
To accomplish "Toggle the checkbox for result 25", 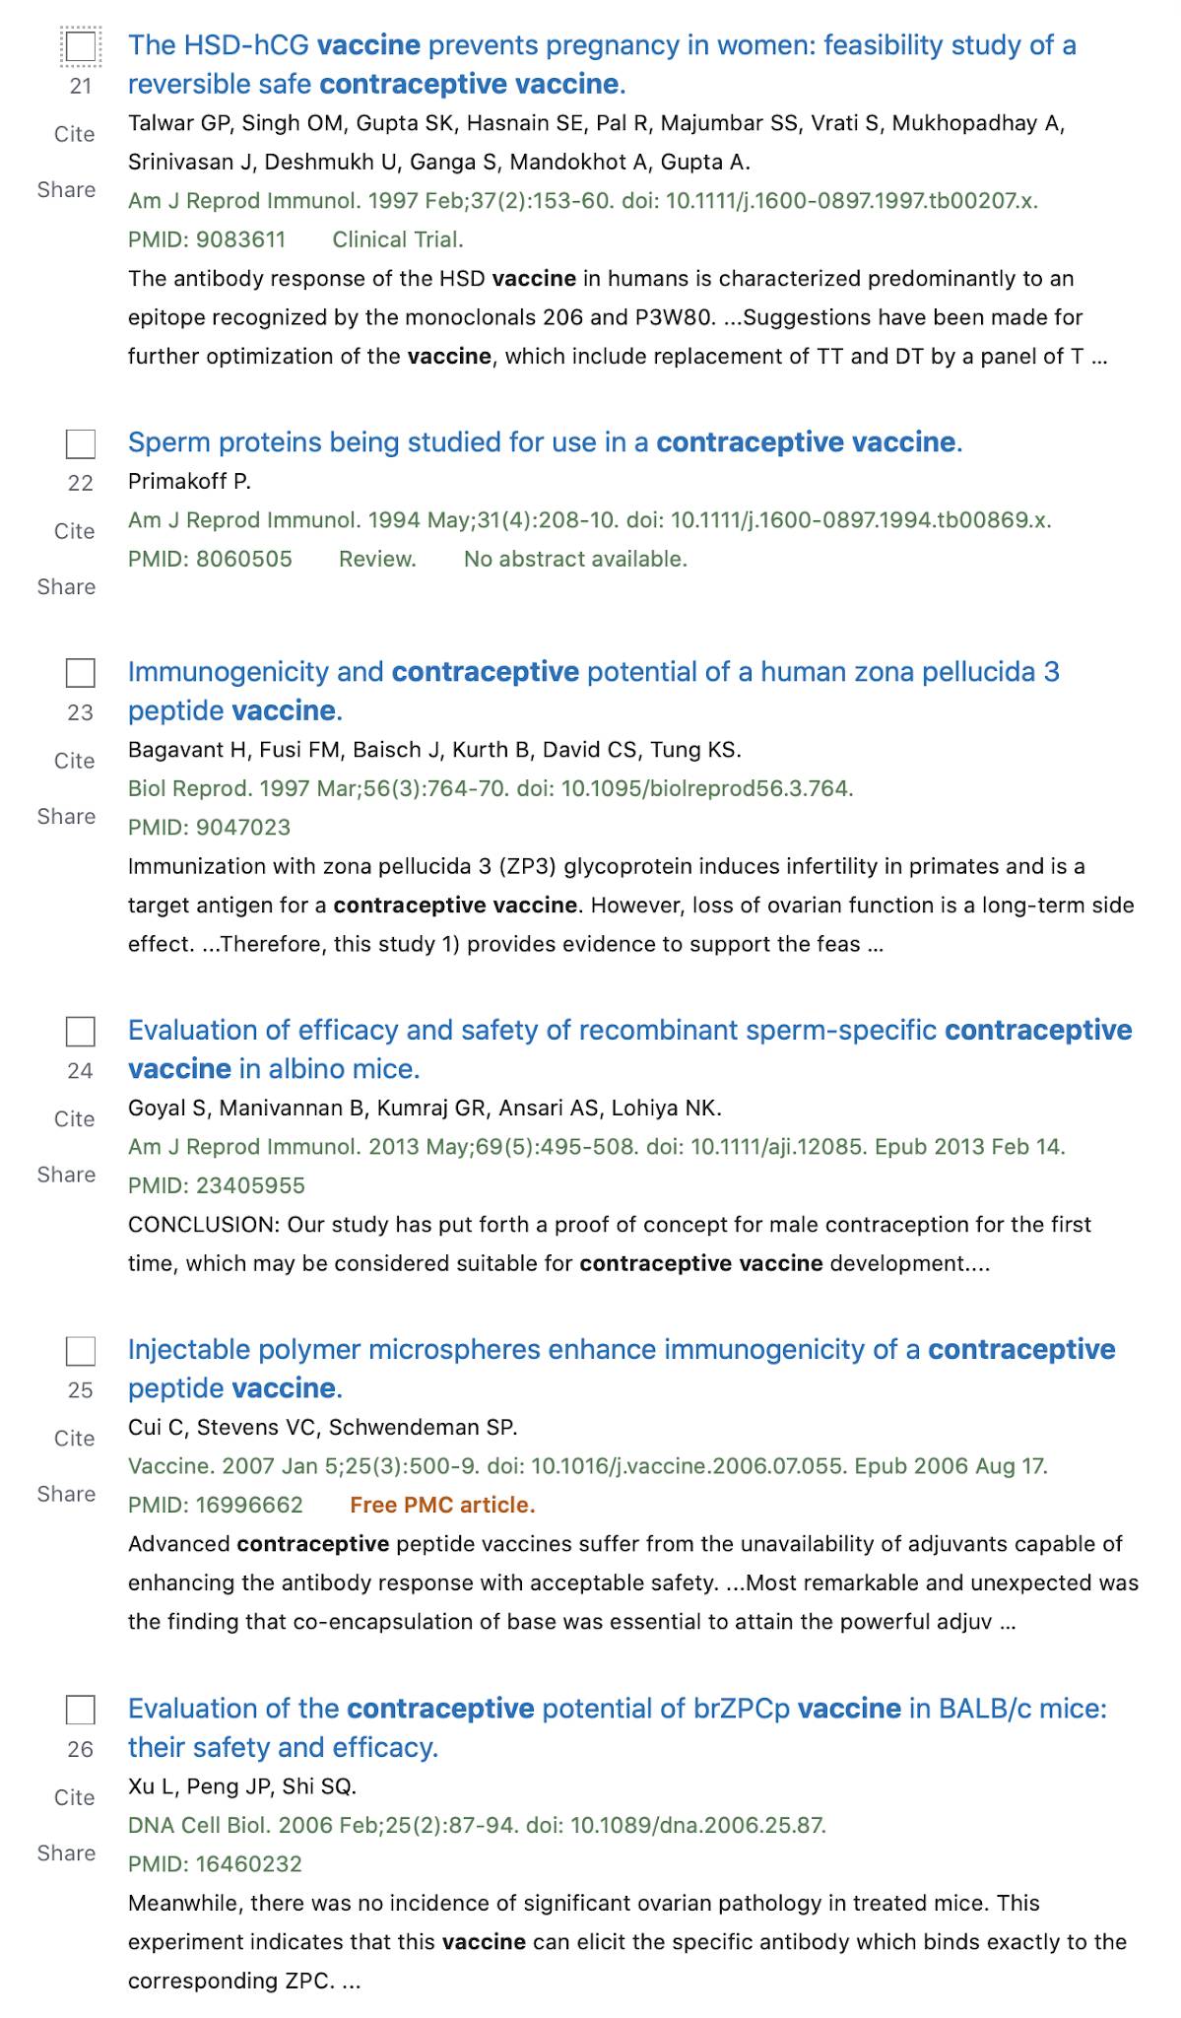I will pyautogui.click(x=81, y=1351).
